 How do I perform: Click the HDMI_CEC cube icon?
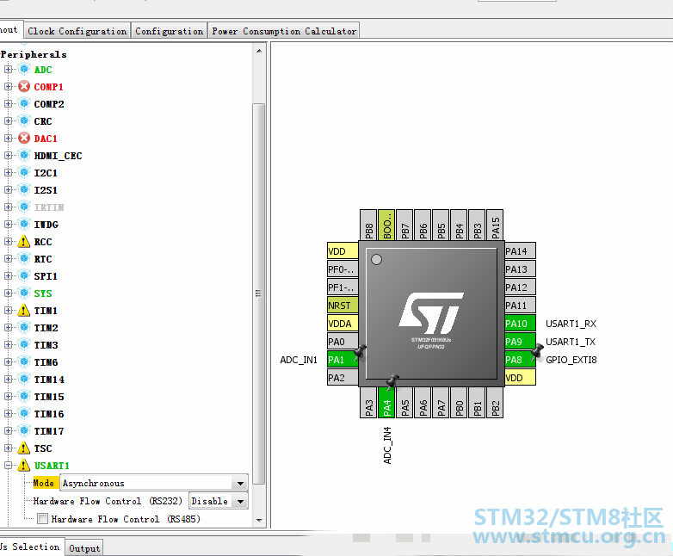pyautogui.click(x=24, y=155)
